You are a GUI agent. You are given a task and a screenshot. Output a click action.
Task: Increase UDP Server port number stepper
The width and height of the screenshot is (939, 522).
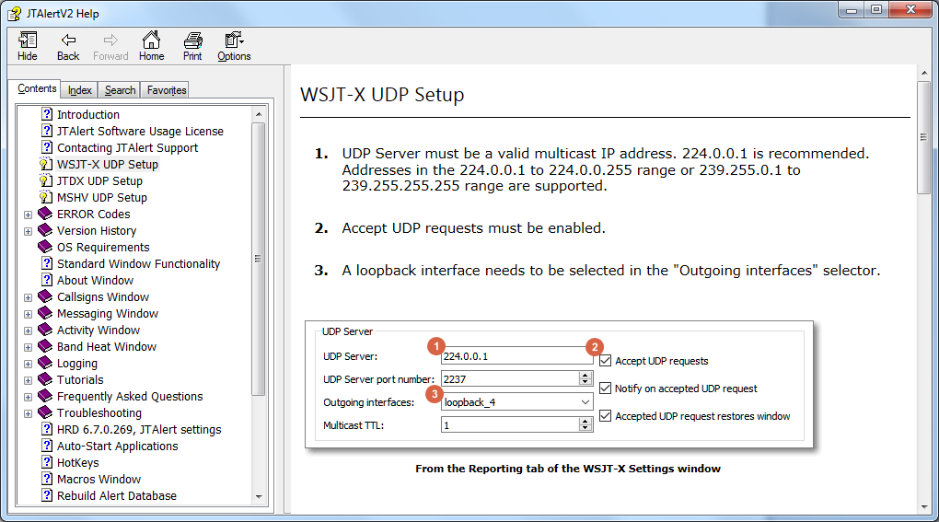pyautogui.click(x=585, y=375)
